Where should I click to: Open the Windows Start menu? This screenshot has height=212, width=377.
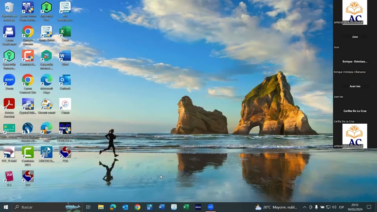6,207
